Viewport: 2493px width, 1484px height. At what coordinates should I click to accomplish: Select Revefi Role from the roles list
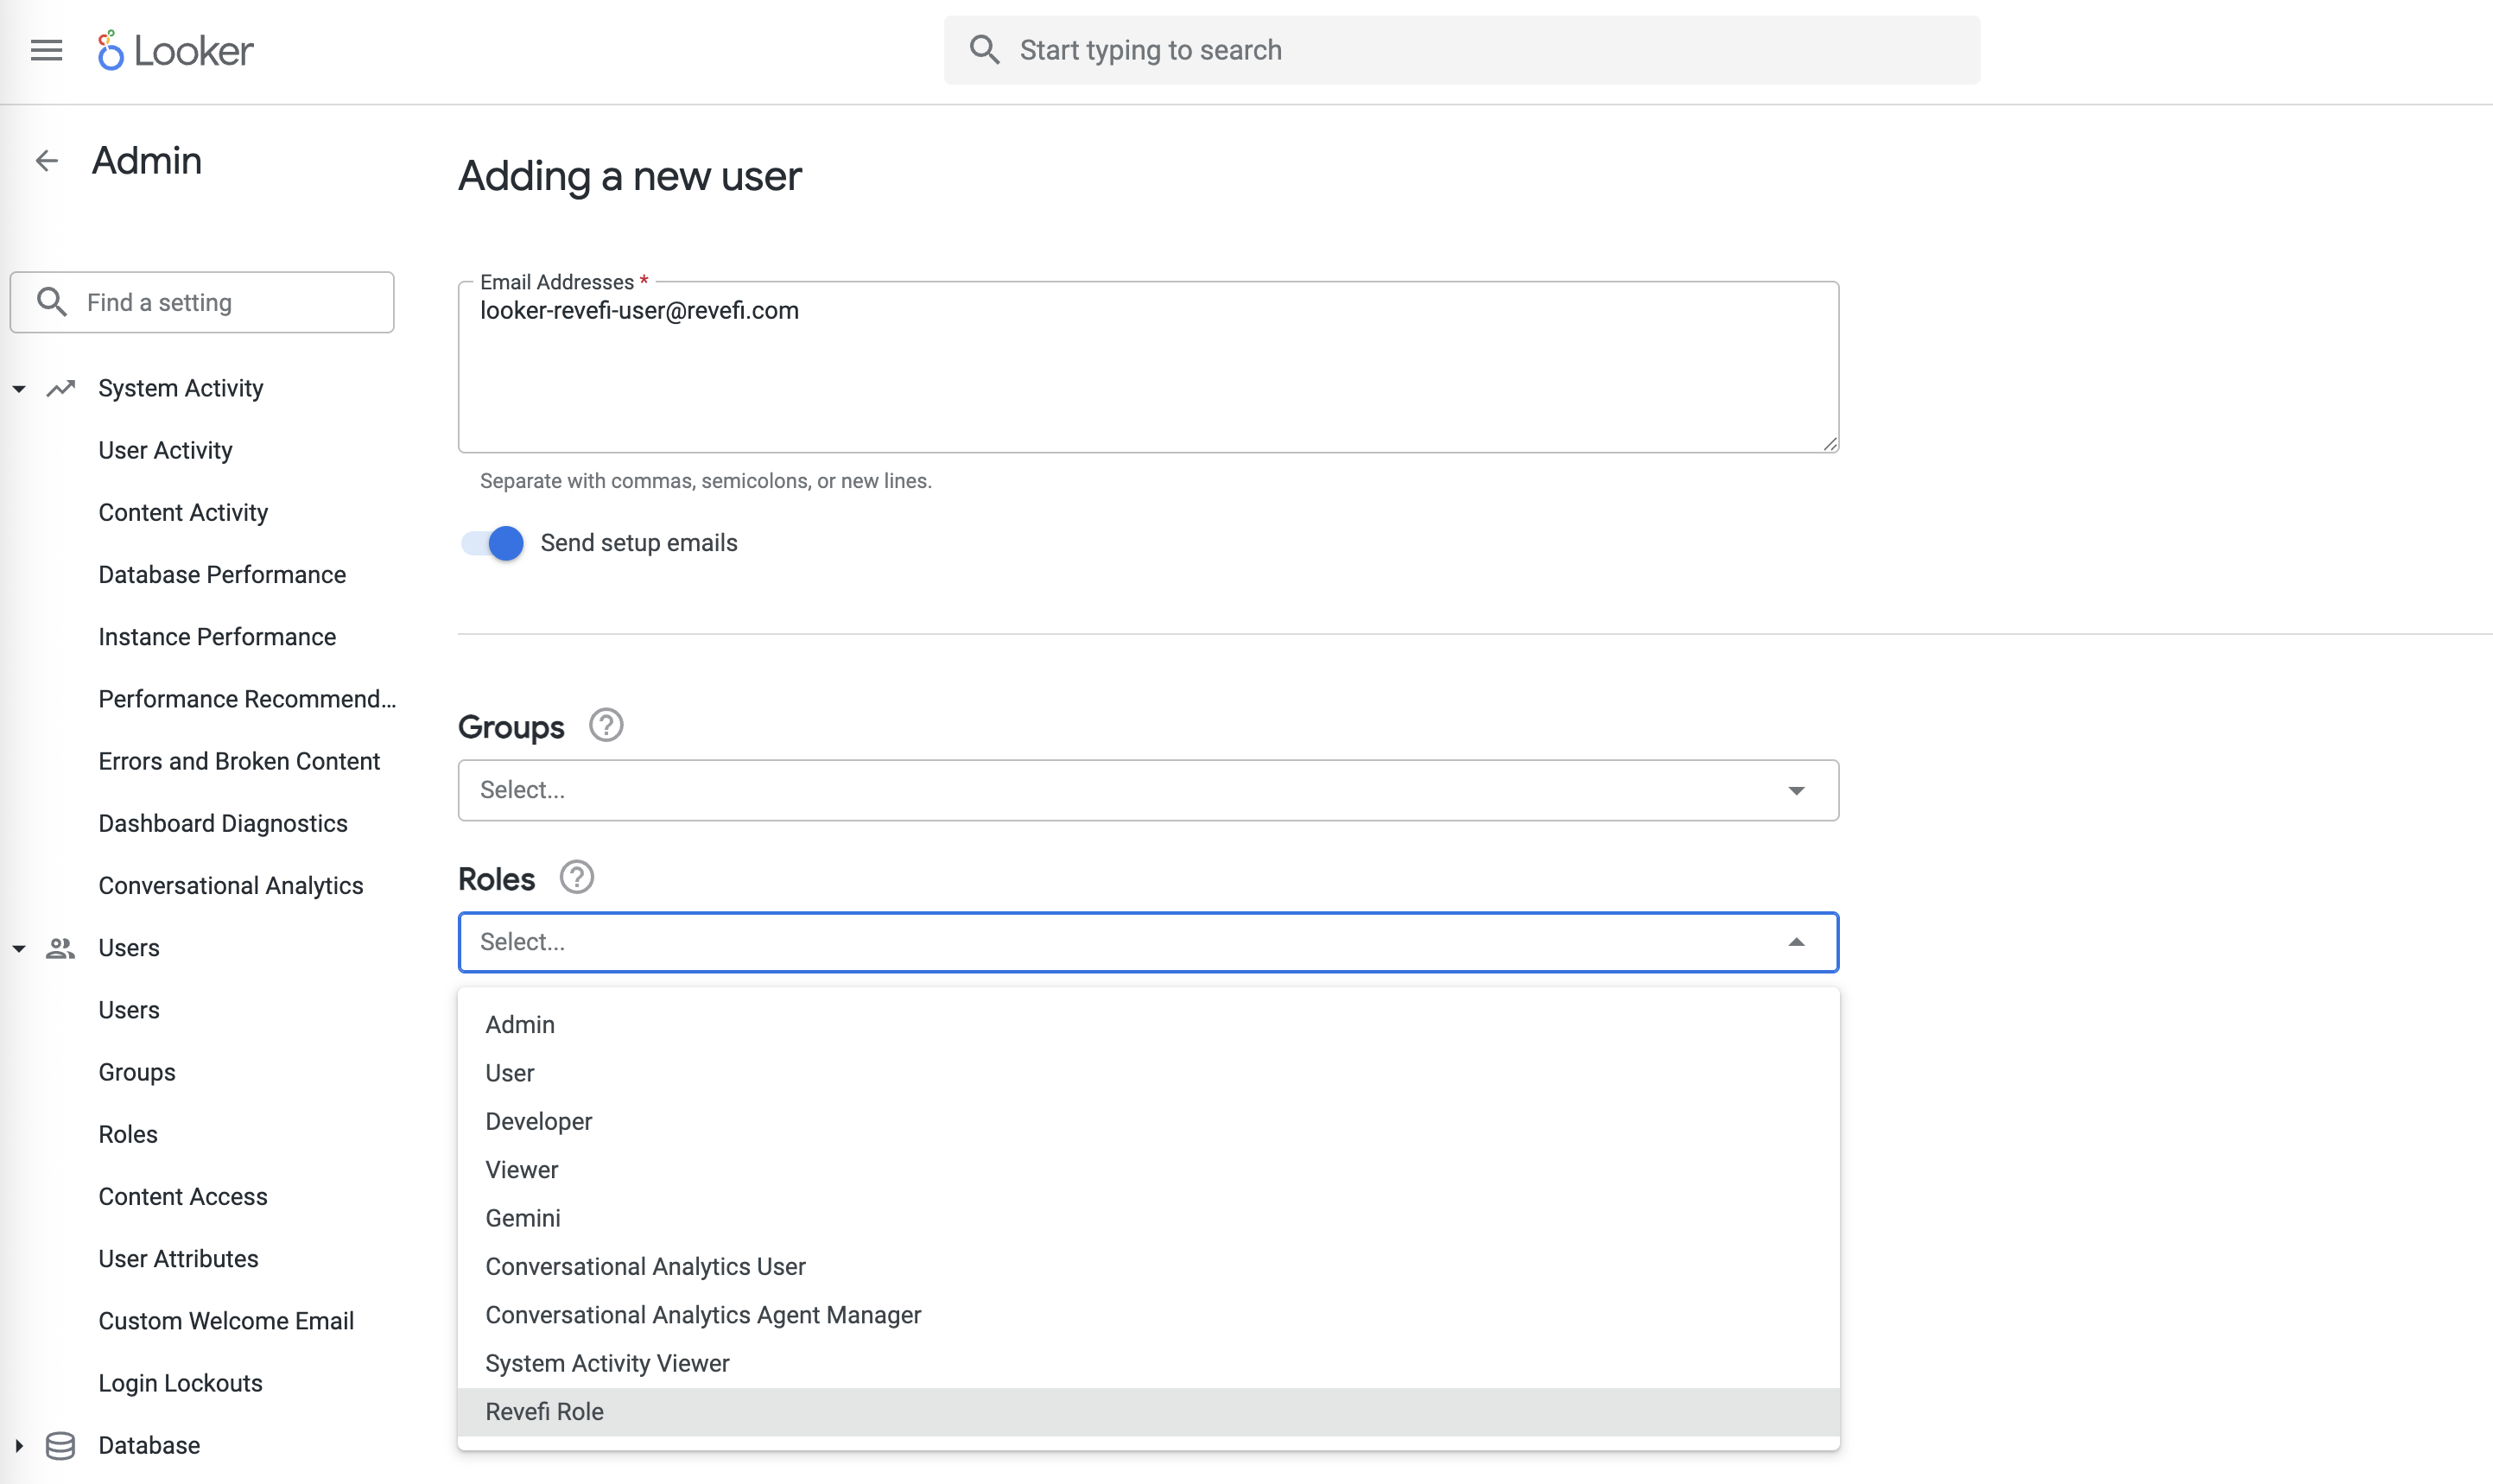point(545,1411)
